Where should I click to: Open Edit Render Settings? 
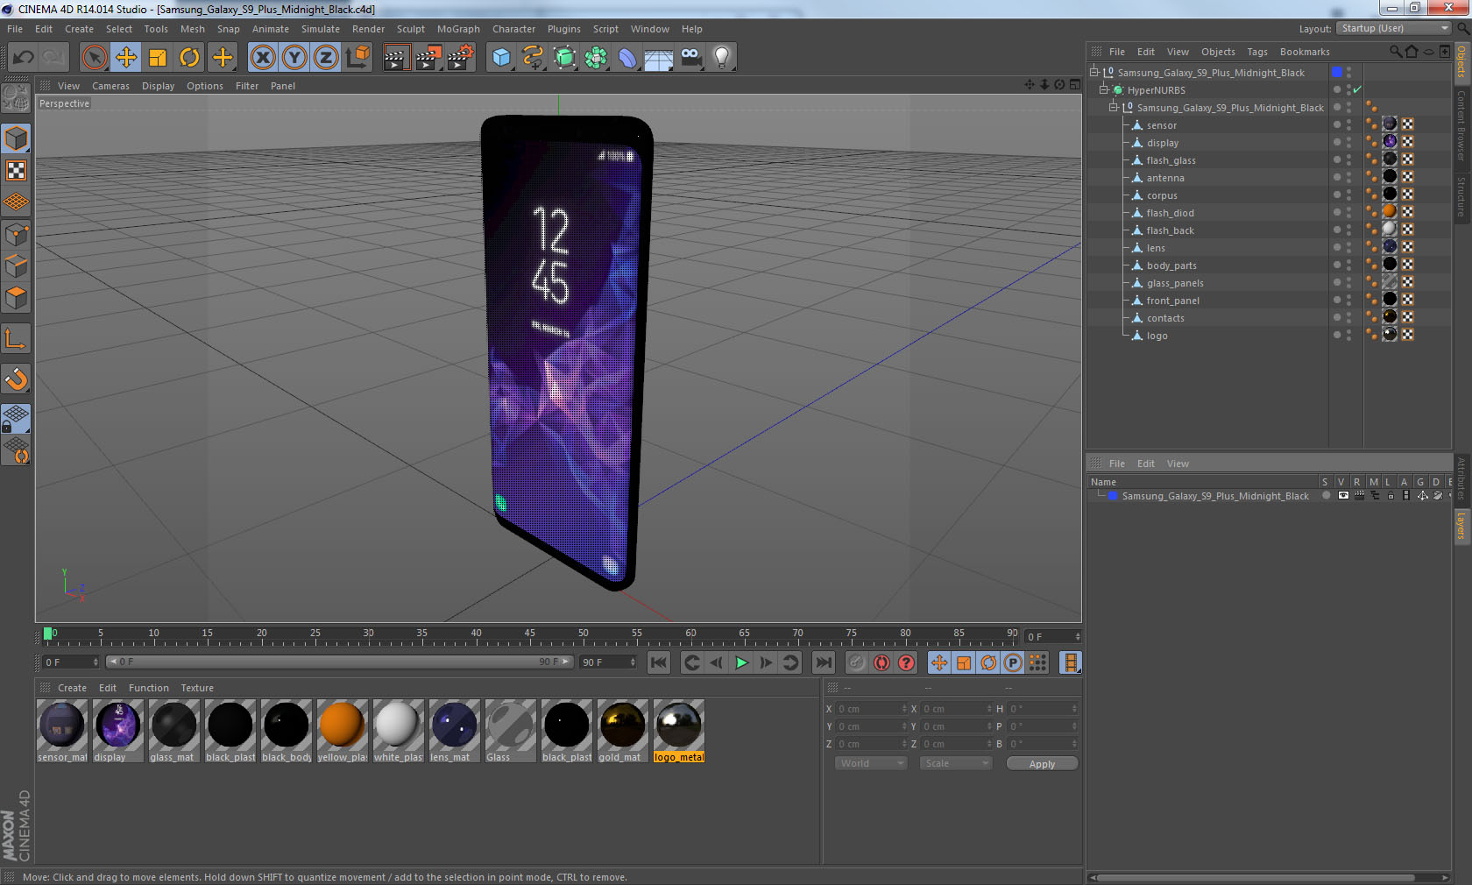[461, 58]
